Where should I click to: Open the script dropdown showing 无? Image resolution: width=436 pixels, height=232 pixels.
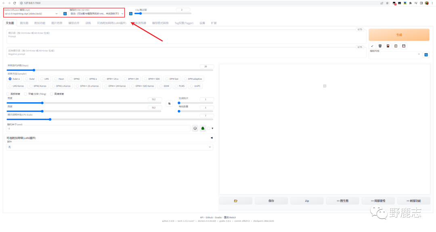point(109,147)
